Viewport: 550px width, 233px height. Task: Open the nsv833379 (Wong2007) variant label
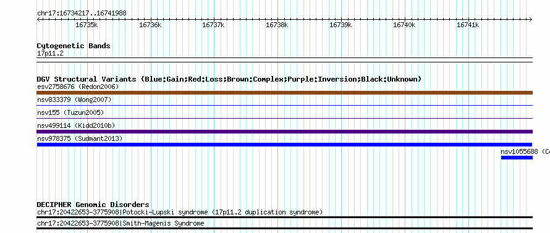(74, 100)
